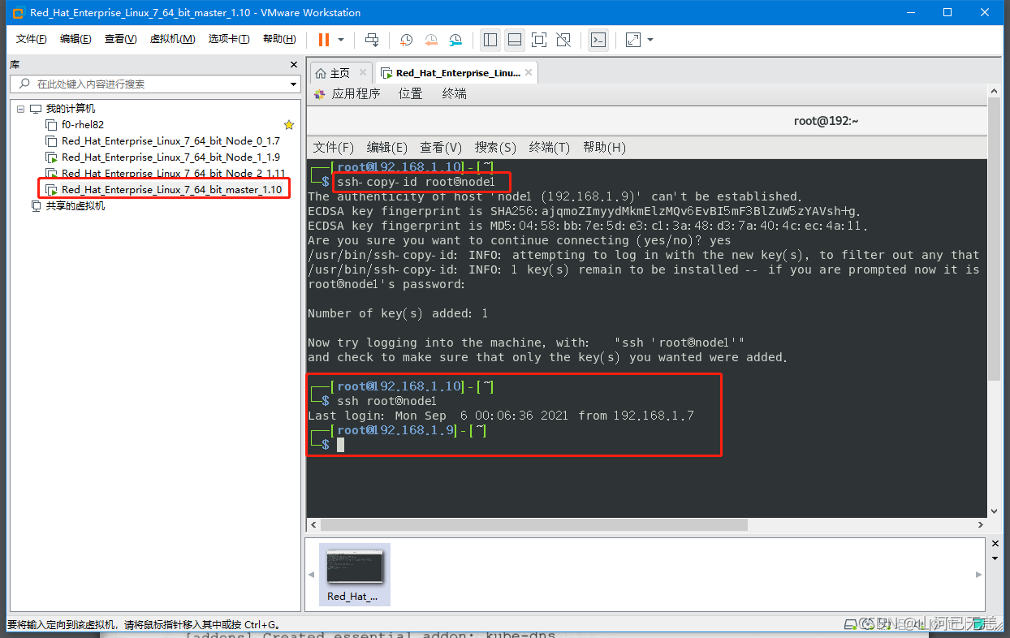The width and height of the screenshot is (1010, 638).
Task: Show the console view icon
Action: pos(598,40)
